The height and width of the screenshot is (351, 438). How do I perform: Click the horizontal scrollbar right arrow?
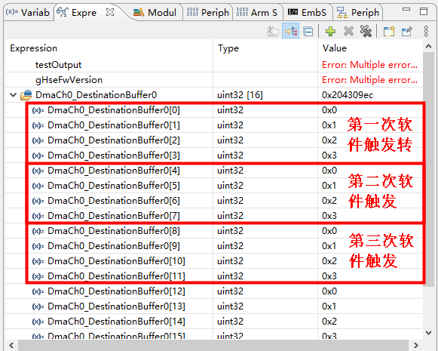click(416, 345)
